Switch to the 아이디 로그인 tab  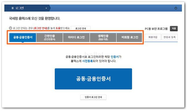(76, 38)
